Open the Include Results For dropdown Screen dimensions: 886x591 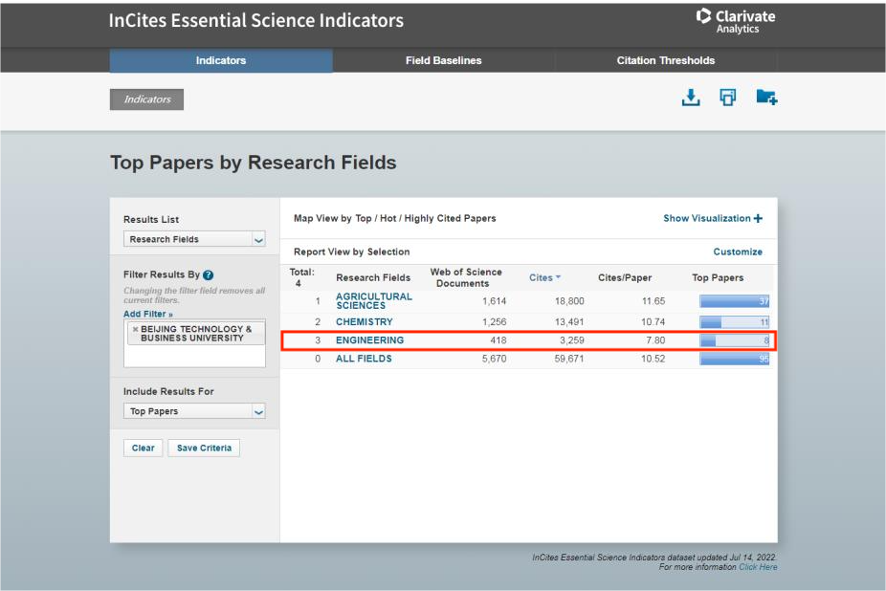pyautogui.click(x=195, y=410)
